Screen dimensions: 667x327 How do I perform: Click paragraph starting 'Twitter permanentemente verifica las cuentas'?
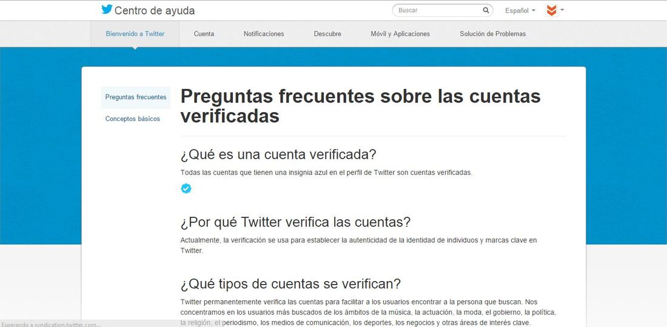tap(369, 312)
